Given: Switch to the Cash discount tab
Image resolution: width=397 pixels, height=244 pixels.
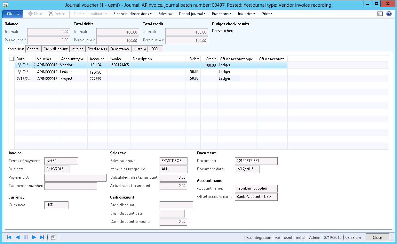Looking at the screenshot, I should 55,49.
